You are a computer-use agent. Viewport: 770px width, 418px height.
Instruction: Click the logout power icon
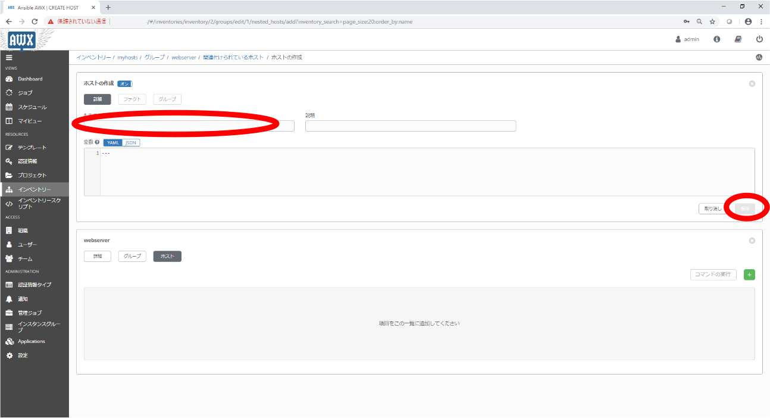click(x=759, y=39)
